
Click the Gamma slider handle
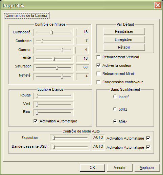[x=62, y=50]
